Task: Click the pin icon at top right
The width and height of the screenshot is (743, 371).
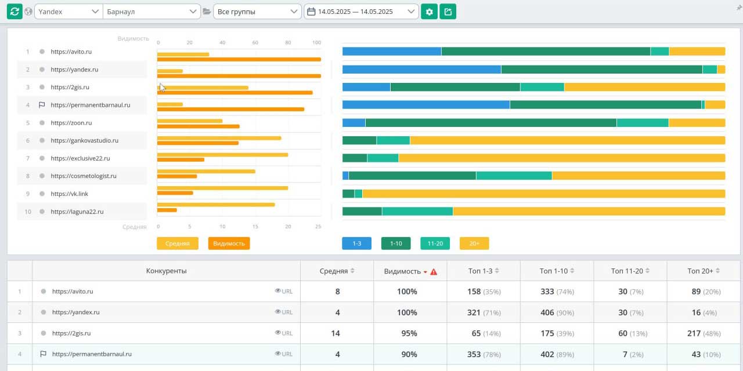Action: [x=738, y=6]
